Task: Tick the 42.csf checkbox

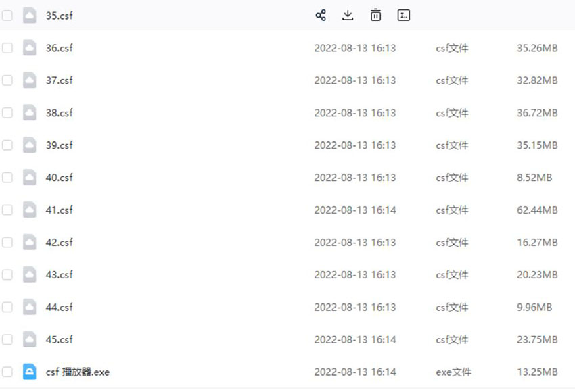Action: pos(7,242)
